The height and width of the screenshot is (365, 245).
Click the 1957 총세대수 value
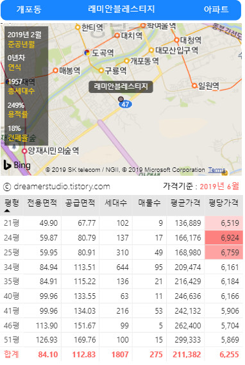[15, 81]
